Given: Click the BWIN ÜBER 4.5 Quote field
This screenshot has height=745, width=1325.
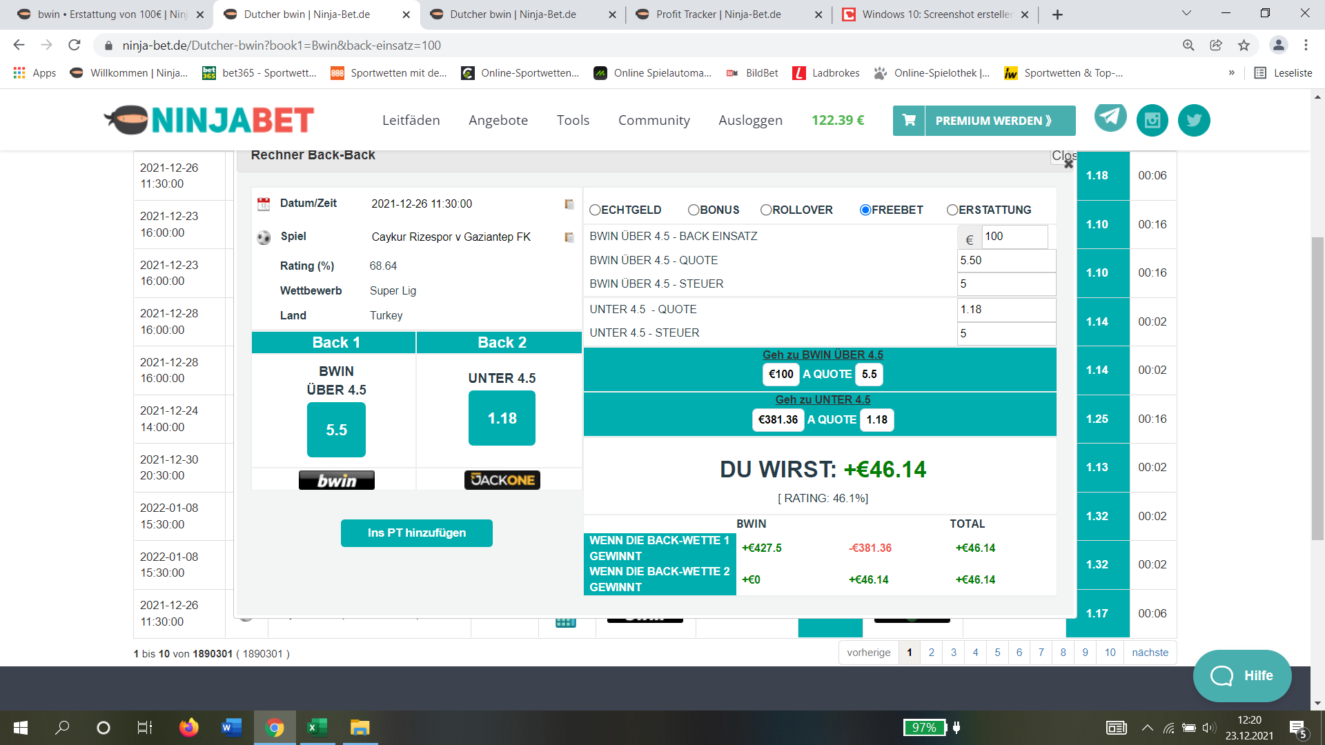Looking at the screenshot, I should (x=1006, y=261).
